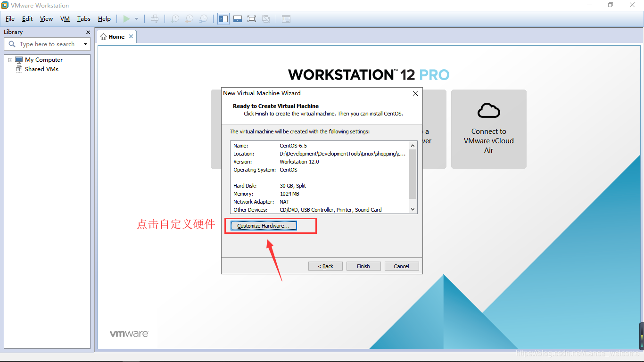Image resolution: width=644 pixels, height=362 pixels.
Task: Click the Shared VMs icon
Action: point(19,69)
